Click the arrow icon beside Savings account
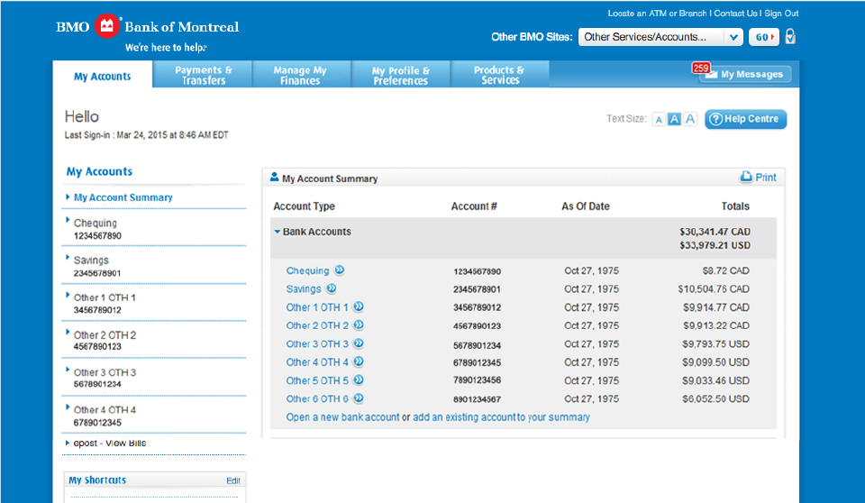This screenshot has width=865, height=503. pos(332,289)
